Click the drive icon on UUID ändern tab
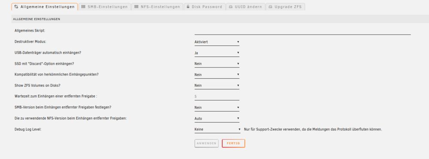Image resolution: width=429 pixels, height=159 pixels. (x=231, y=7)
